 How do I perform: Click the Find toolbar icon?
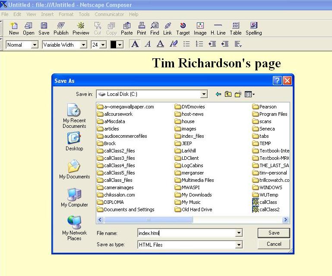[x=155, y=29]
